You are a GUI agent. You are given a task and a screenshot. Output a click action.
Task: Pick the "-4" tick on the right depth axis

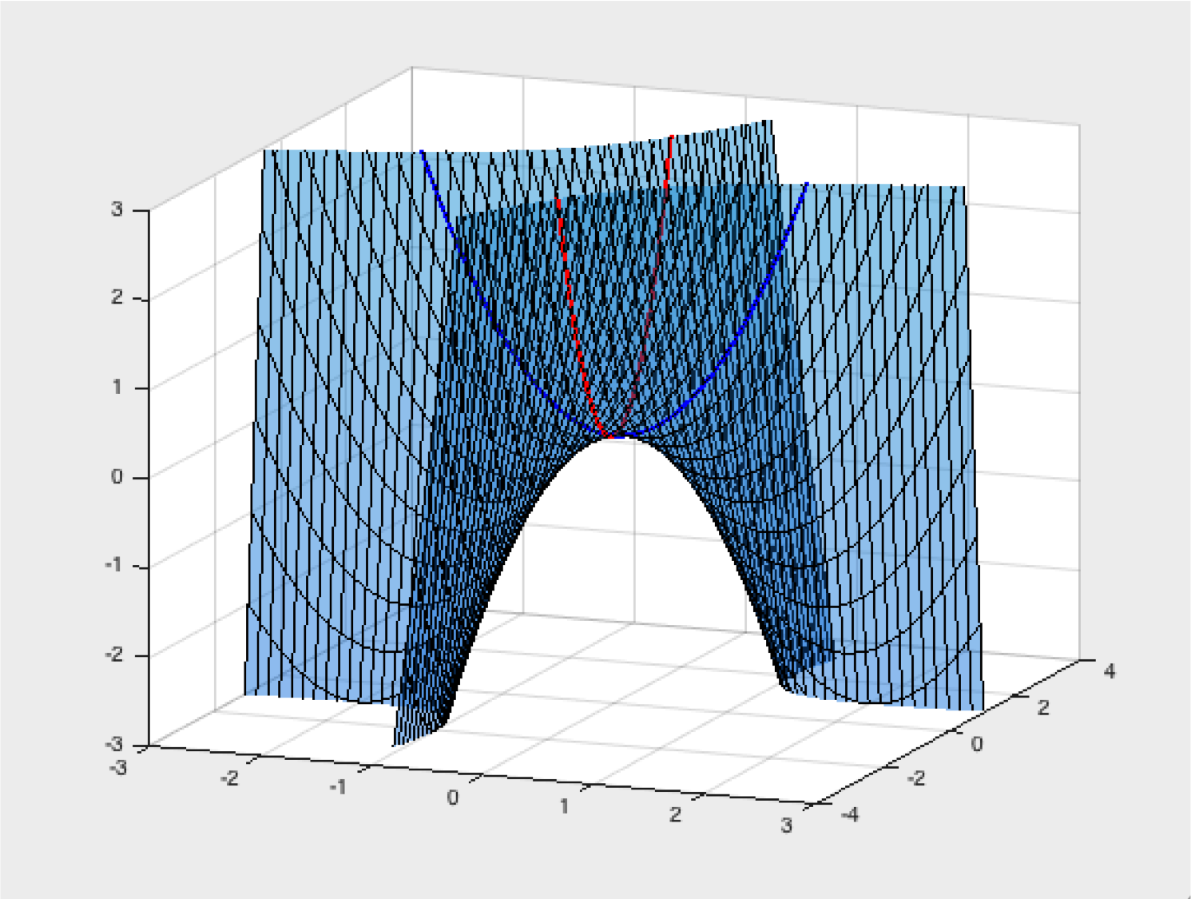tap(851, 814)
